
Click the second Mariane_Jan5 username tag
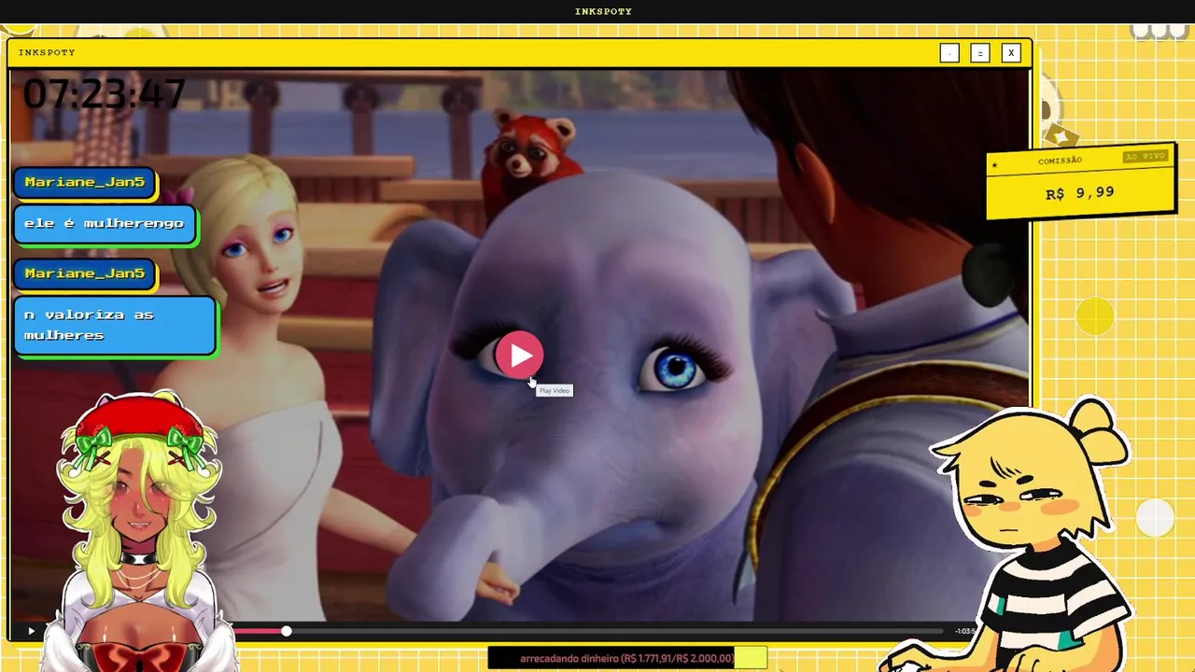pyautogui.click(x=85, y=273)
